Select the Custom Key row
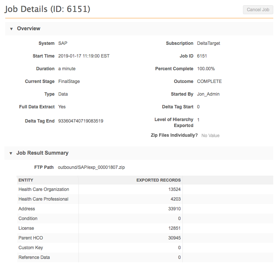277x266 pixels. [31, 248]
